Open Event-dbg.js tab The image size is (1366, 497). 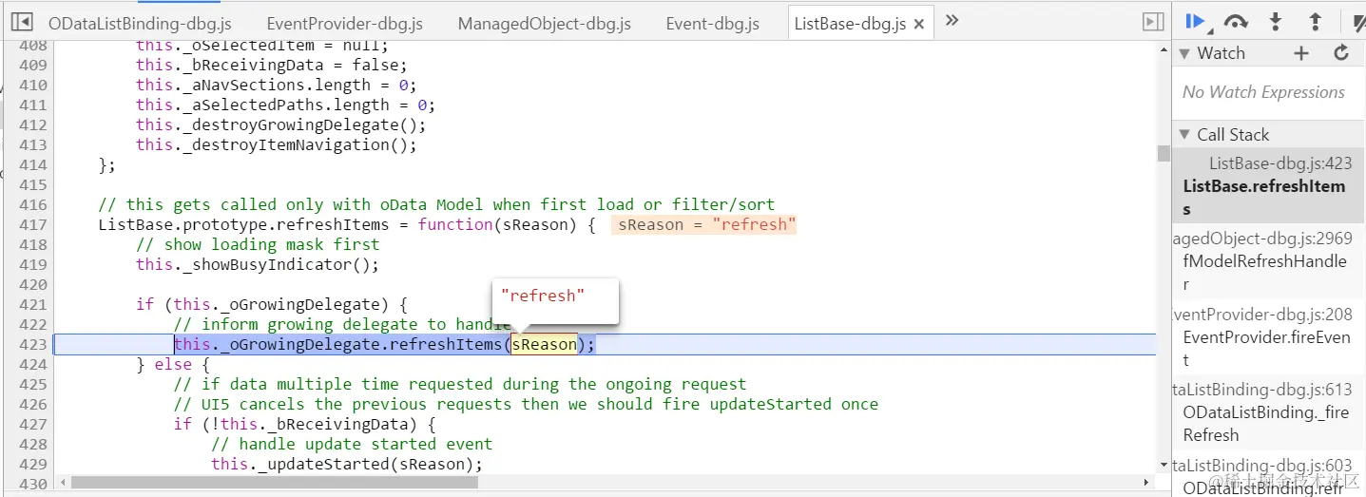click(x=713, y=24)
